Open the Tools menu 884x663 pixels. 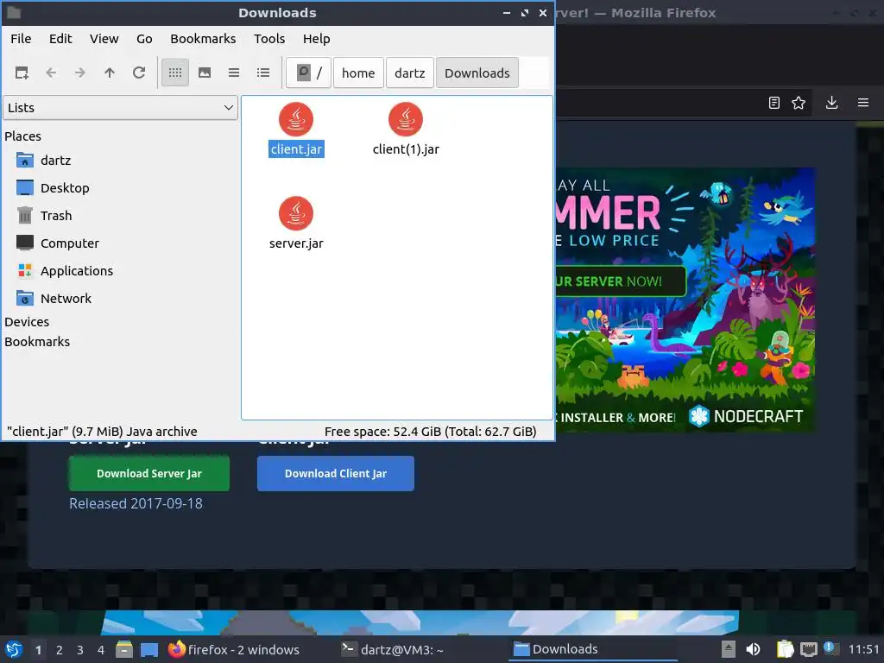click(269, 39)
